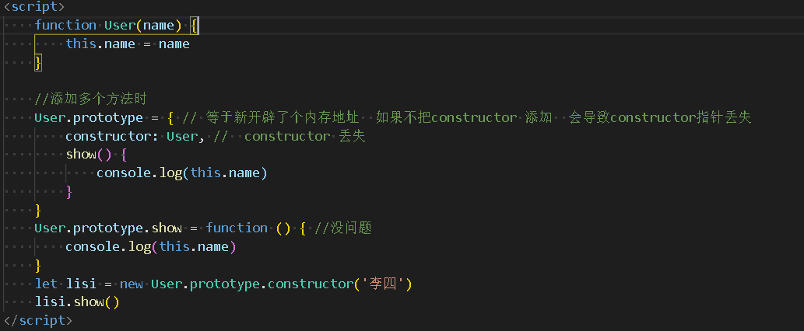804x331 pixels.
Task: Click 'show' in 'User.prototype.show = function'
Action: click(x=167, y=228)
